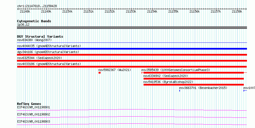255x128 pixels.
Task: Click the 21150k ruler position label
Action: (67, 11)
